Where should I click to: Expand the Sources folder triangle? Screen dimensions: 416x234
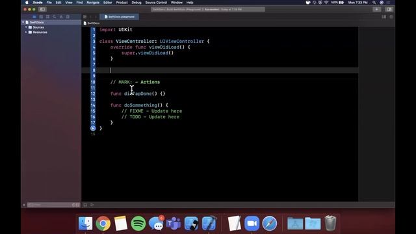pos(26,27)
